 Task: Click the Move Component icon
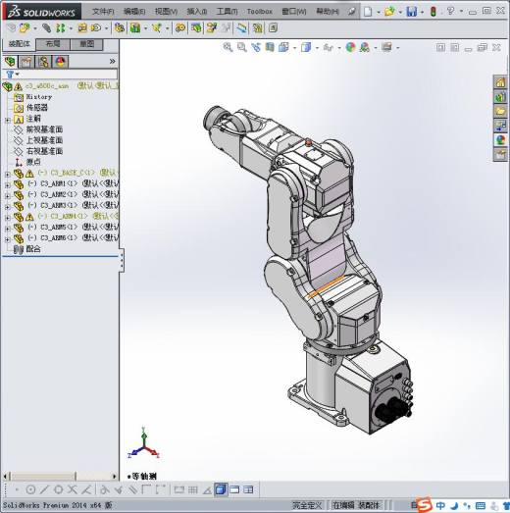(96, 28)
